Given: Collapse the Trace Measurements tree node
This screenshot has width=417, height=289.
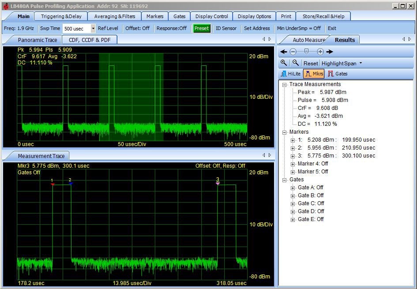Looking at the screenshot, I should click(x=285, y=84).
